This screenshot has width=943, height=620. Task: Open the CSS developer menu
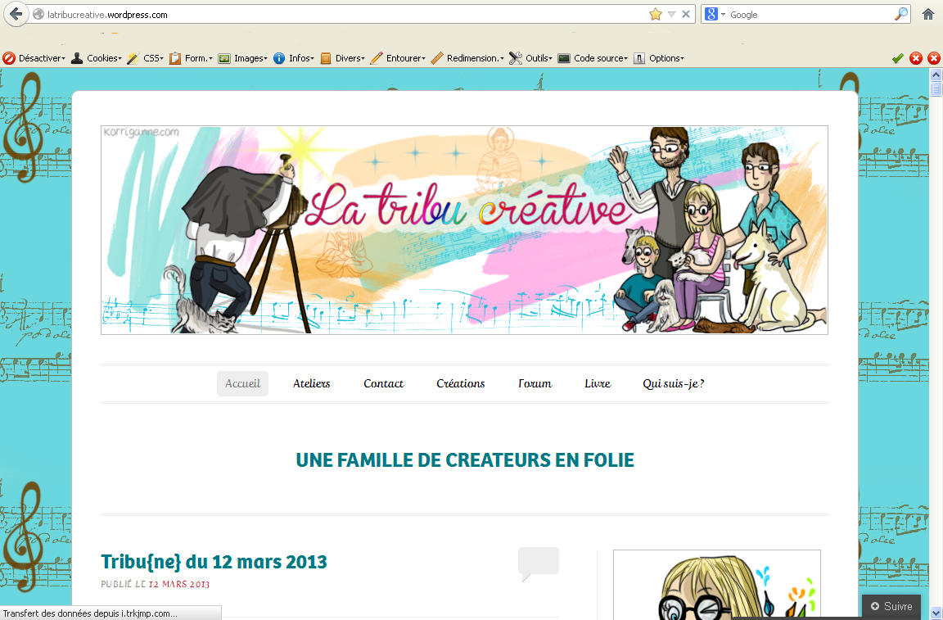(146, 58)
